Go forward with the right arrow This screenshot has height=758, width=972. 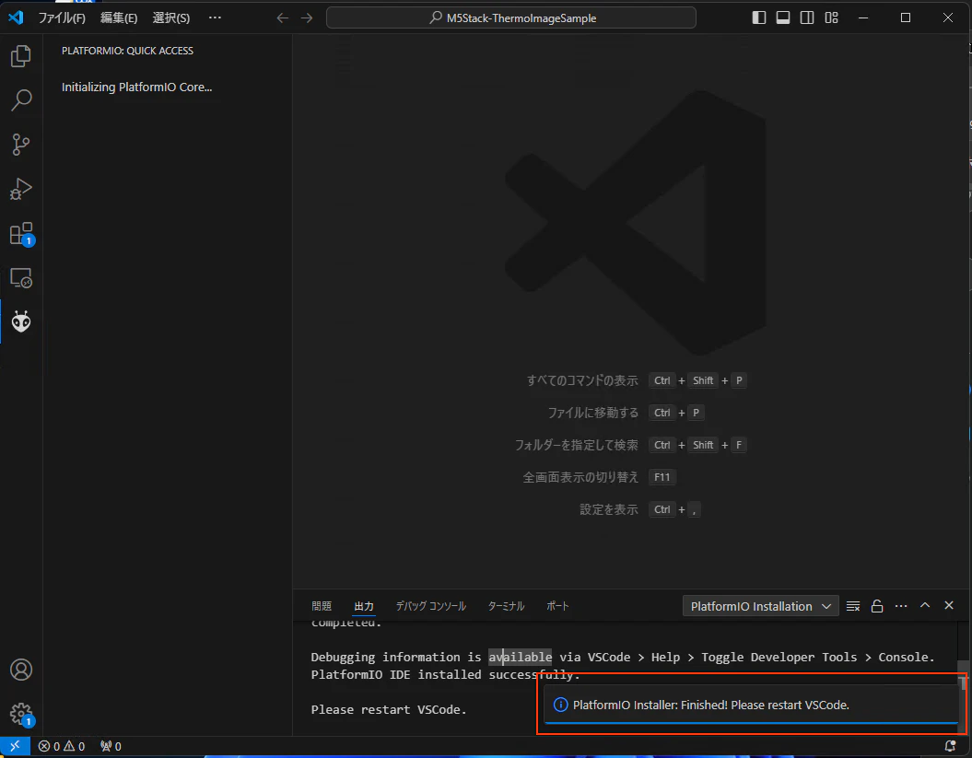(307, 18)
